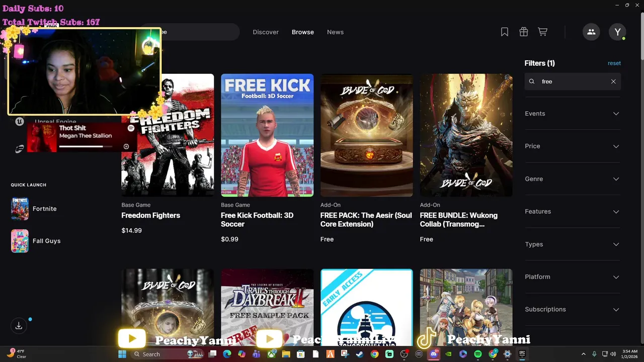Screen dimensions: 644x362
Task: Click the weather widget showing 41°F
Action: 16,354
